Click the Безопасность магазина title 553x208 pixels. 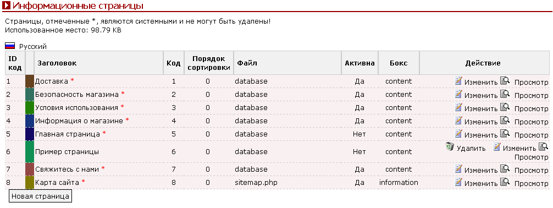click(x=77, y=94)
